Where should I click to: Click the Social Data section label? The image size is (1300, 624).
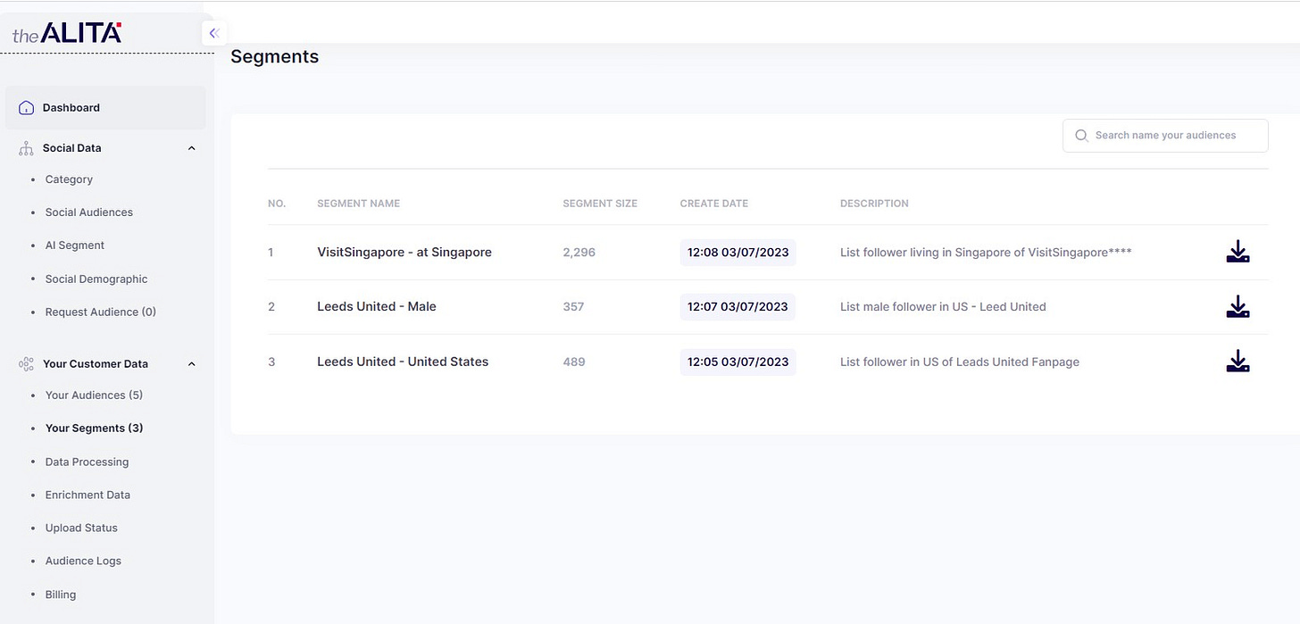[x=72, y=148]
